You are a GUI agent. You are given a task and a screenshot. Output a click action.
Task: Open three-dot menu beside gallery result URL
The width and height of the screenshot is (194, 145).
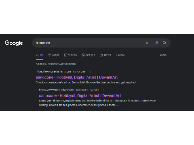(x=104, y=90)
